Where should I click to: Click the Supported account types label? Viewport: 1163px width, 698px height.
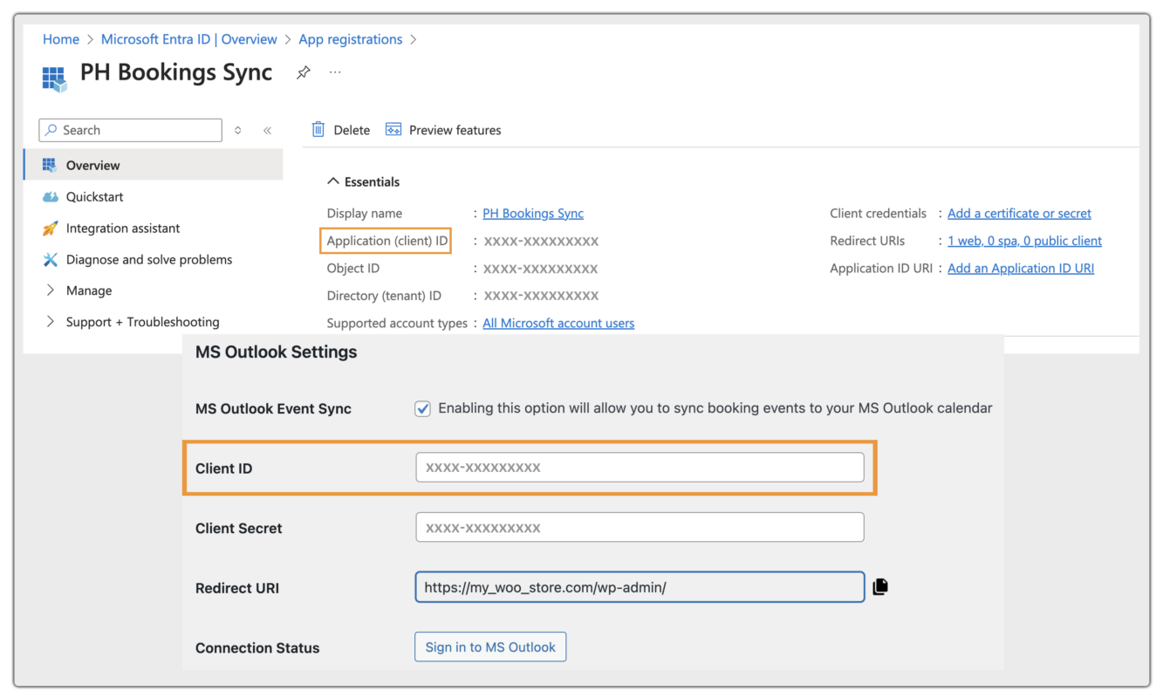[x=397, y=323]
